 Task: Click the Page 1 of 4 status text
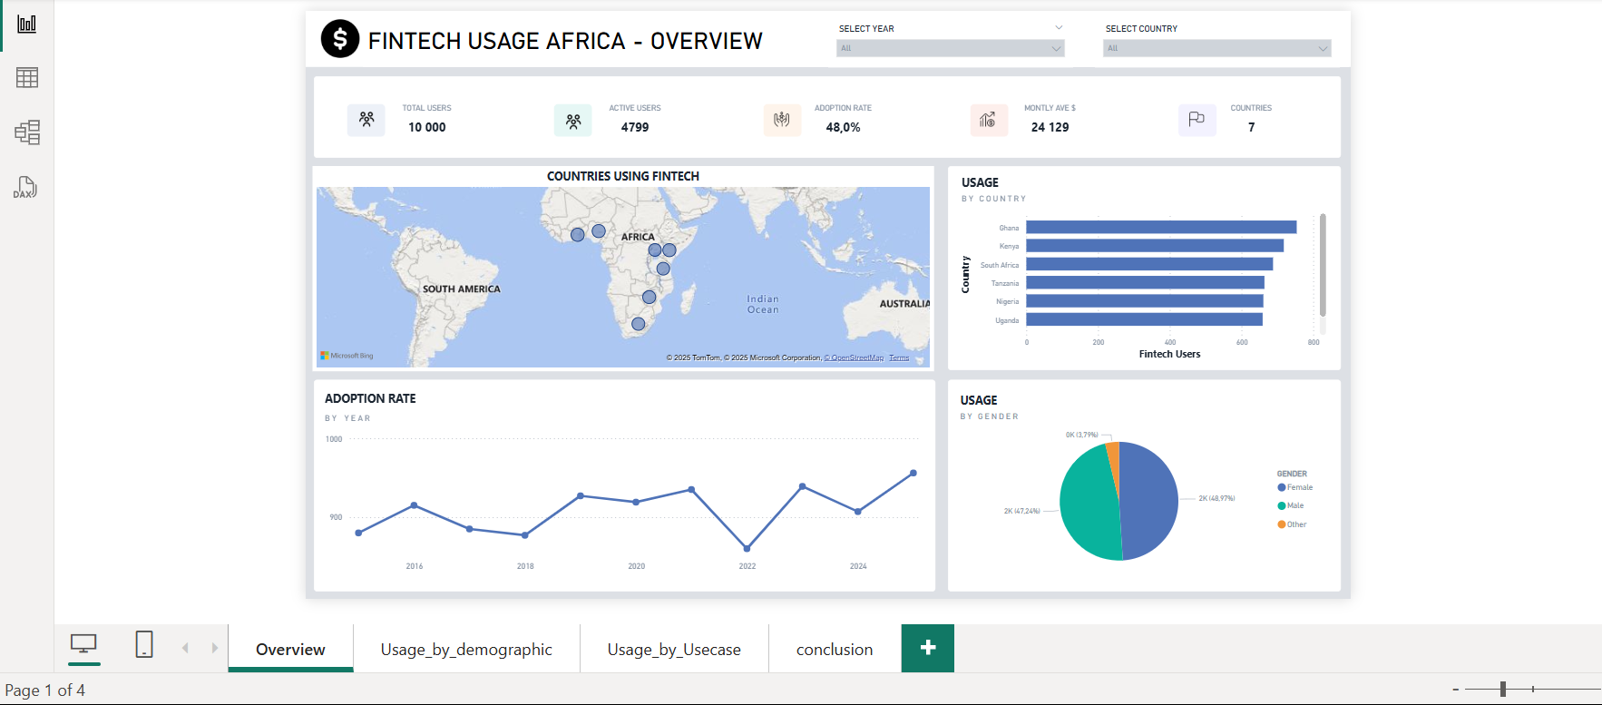click(x=45, y=690)
